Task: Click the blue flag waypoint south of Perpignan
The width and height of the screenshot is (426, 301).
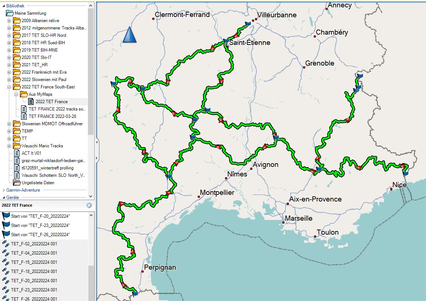Action: (x=135, y=293)
